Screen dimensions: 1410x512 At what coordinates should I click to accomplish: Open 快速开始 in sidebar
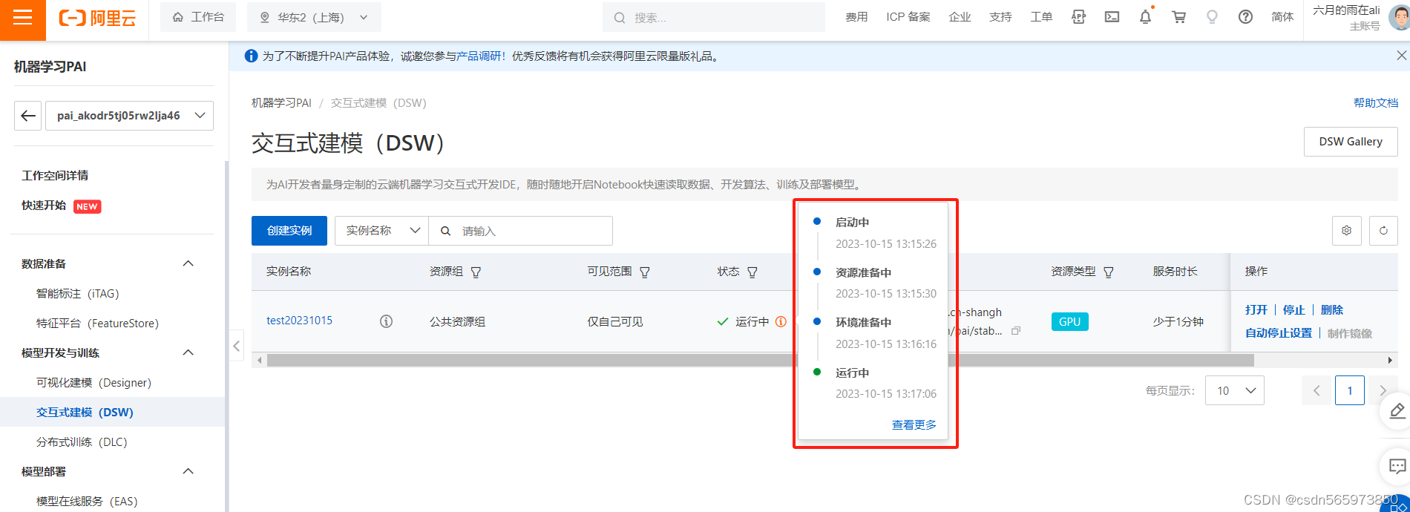coord(44,206)
